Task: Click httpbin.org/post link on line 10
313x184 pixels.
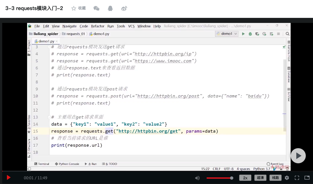Action: pyautogui.click(x=168, y=96)
